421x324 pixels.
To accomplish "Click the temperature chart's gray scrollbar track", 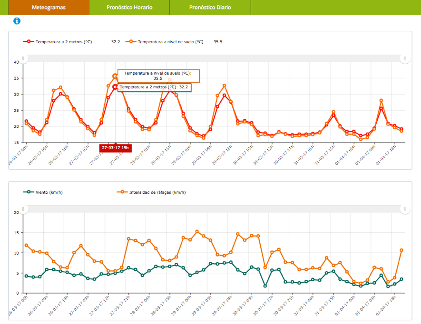I will point(214,58).
